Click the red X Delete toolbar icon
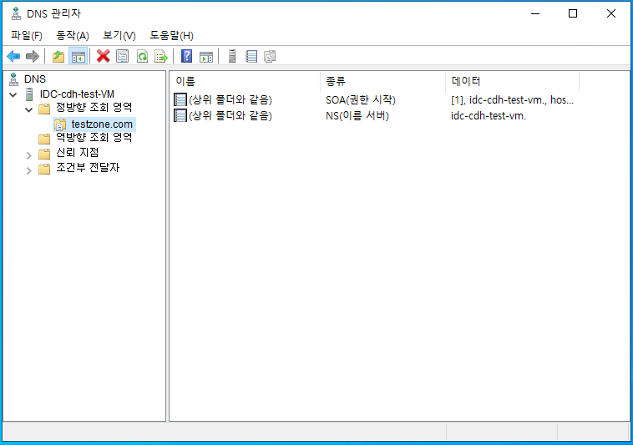The image size is (633, 446). [104, 56]
